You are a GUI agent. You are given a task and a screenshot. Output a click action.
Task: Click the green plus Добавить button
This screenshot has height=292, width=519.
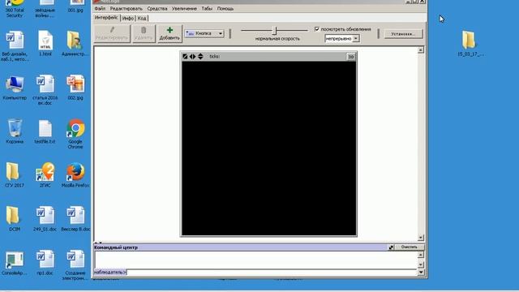169,34
